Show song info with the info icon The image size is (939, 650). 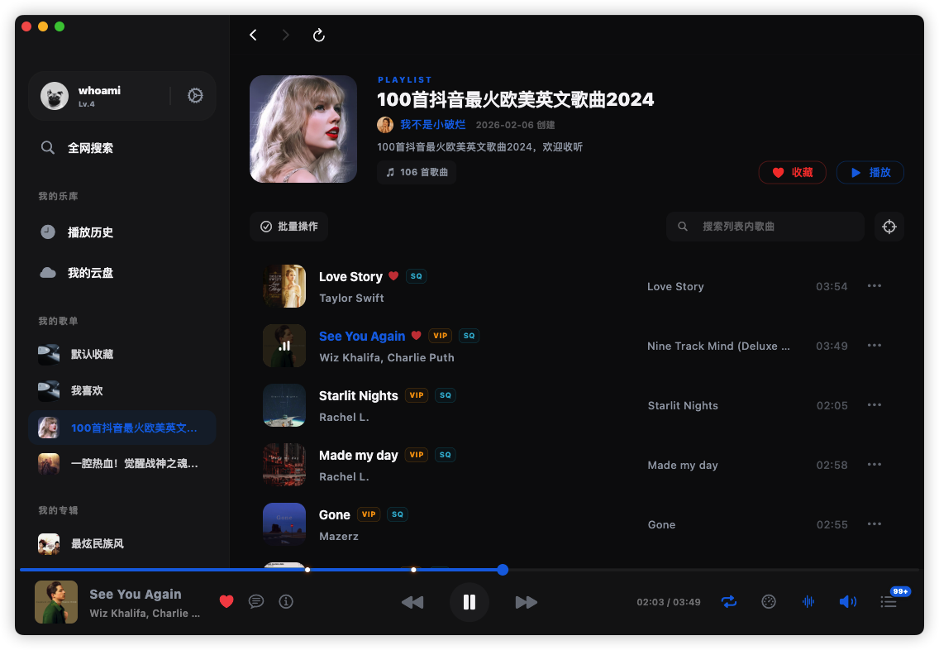(x=286, y=601)
